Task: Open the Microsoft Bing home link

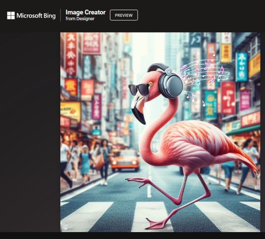Action: click(x=31, y=16)
